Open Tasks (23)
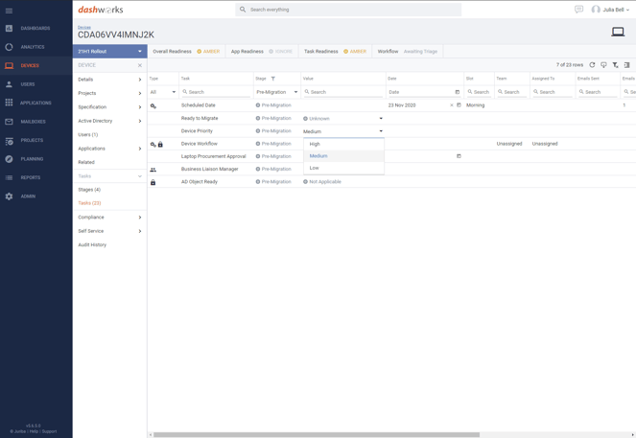 tap(89, 203)
